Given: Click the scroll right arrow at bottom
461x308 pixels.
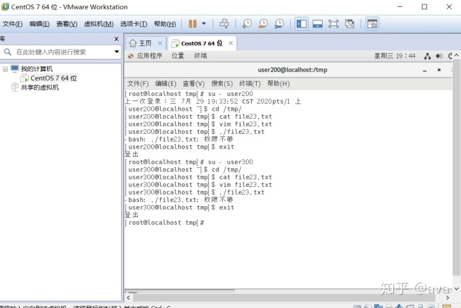Looking at the screenshot, I should tap(447, 298).
